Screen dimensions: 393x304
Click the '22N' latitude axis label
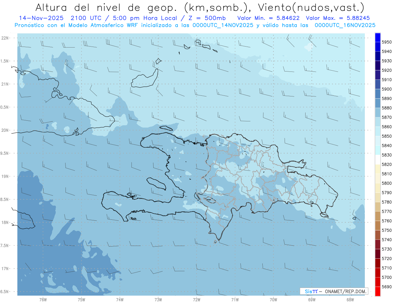point(6,38)
